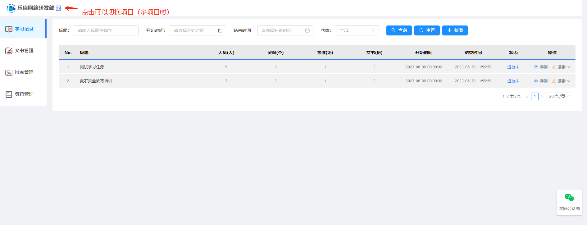Viewport: 587px width, 225px height.
Task: View 详情 for 夏家安全教育培训 row
Action: pos(541,81)
